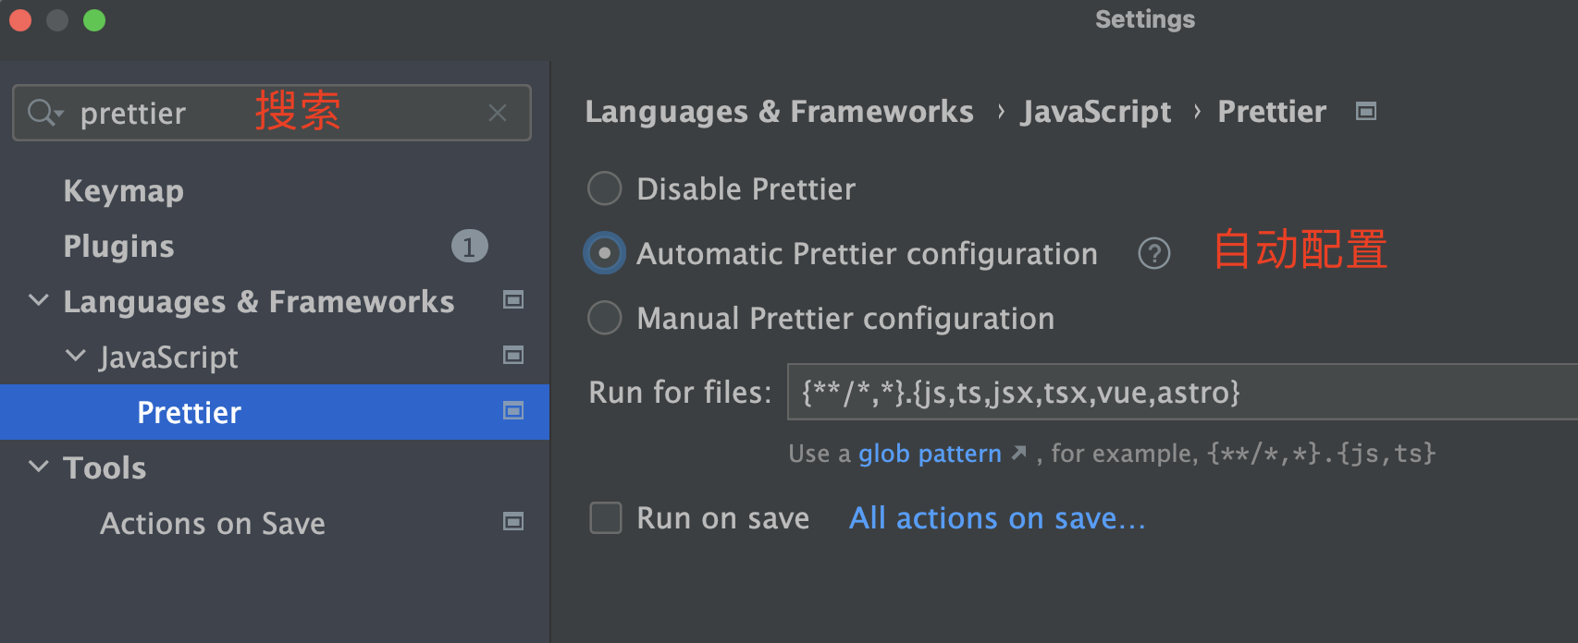Image resolution: width=1578 pixels, height=643 pixels.
Task: Enable the Run on save checkbox
Action: (x=606, y=517)
